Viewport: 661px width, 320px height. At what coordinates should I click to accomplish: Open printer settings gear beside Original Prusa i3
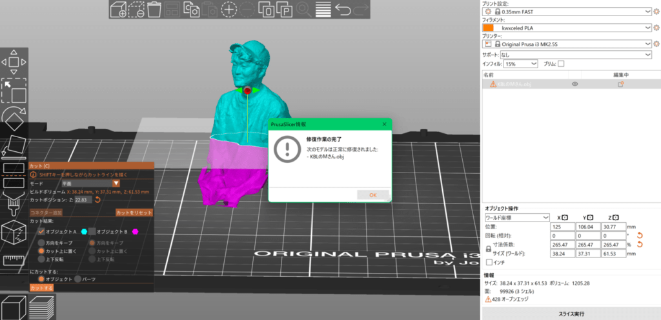coord(656,44)
